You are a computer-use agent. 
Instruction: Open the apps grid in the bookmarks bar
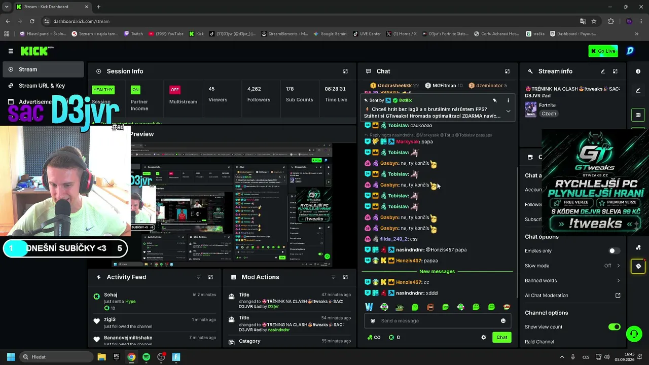coord(7,34)
